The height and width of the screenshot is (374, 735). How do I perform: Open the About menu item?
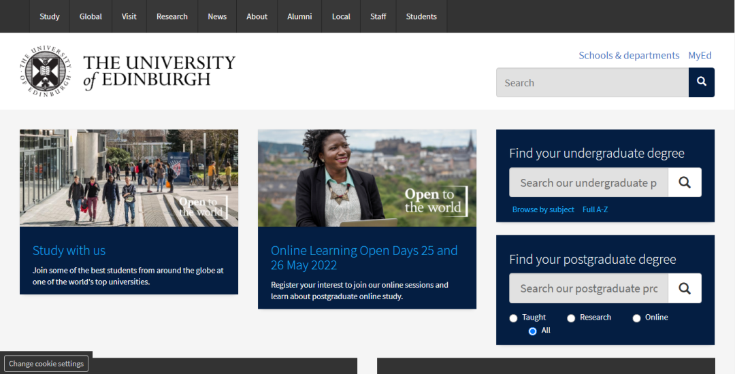coord(257,16)
